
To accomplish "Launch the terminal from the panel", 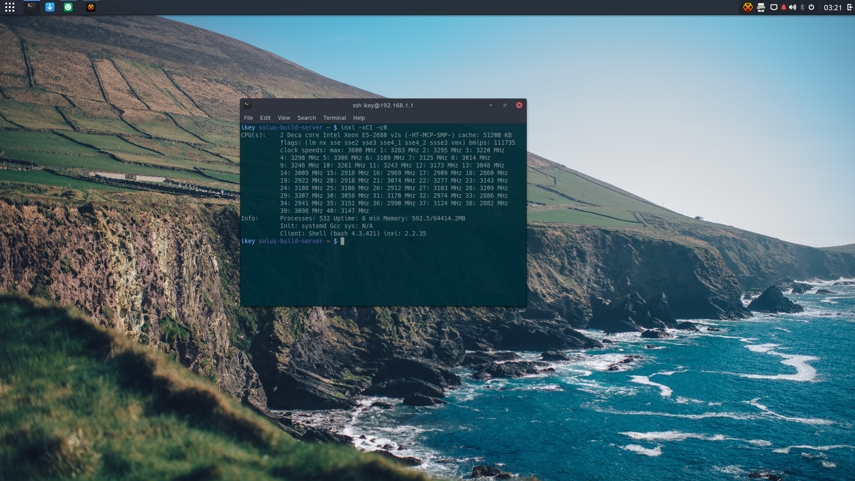I will [x=31, y=7].
